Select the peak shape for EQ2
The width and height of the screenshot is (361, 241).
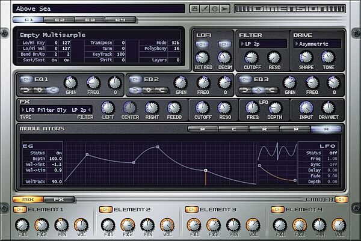(149, 90)
